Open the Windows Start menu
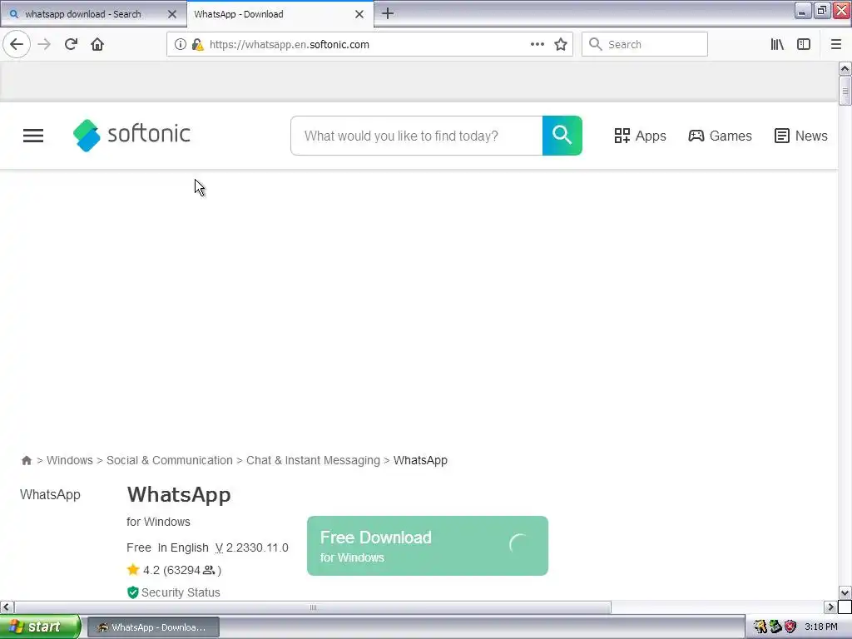The width and height of the screenshot is (852, 639). (x=40, y=627)
